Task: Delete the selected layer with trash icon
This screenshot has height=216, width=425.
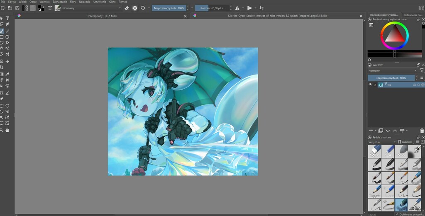Action: click(x=422, y=131)
